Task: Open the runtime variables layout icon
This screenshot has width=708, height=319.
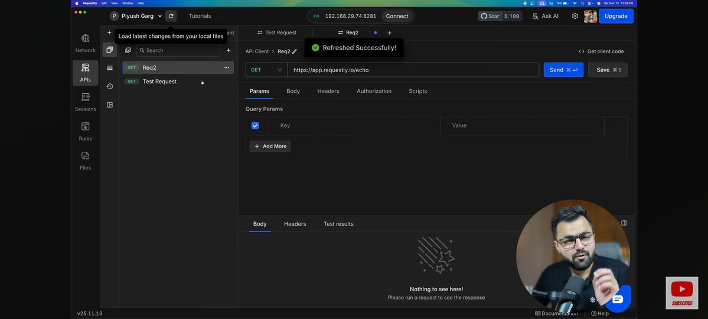Action: pos(109,105)
